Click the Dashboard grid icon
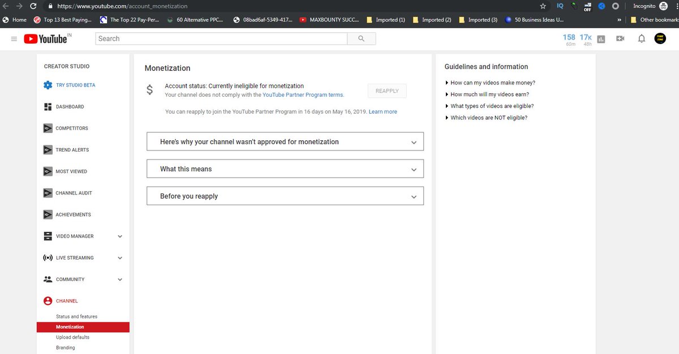 [48, 107]
